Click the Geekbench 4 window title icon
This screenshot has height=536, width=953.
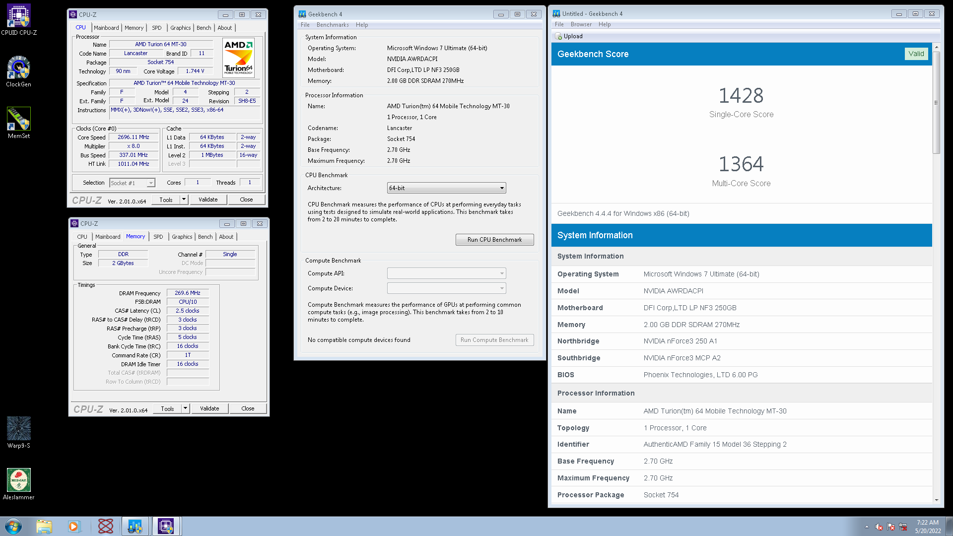302,14
